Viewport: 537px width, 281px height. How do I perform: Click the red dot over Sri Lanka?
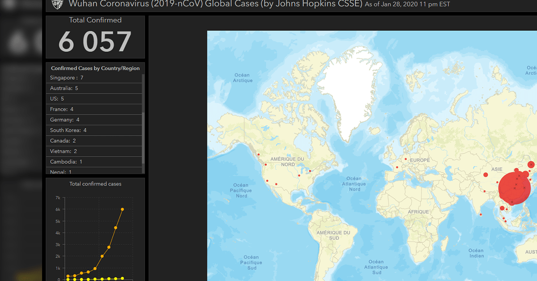pyautogui.click(x=481, y=214)
